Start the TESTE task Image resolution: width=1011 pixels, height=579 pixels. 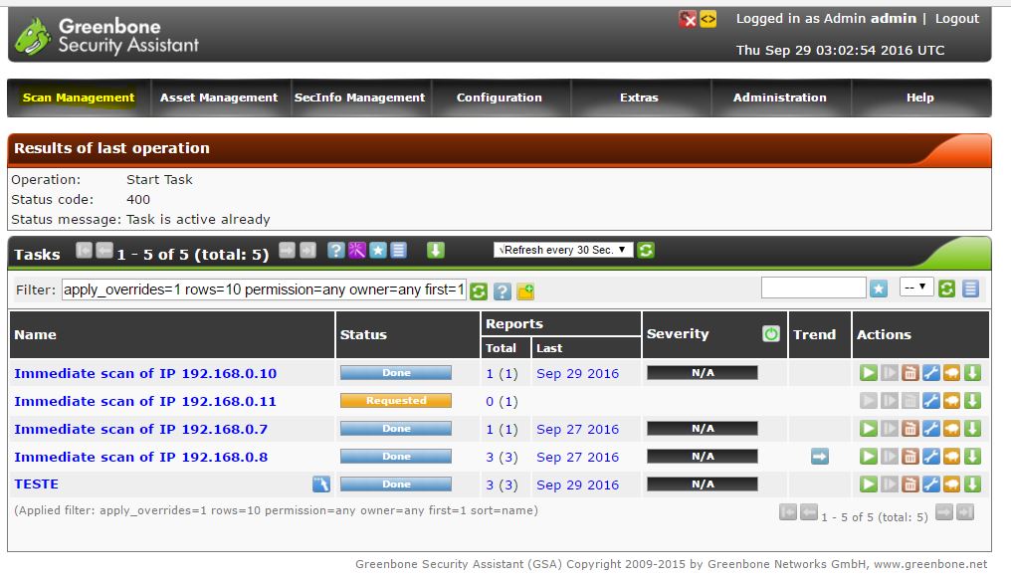click(x=869, y=484)
